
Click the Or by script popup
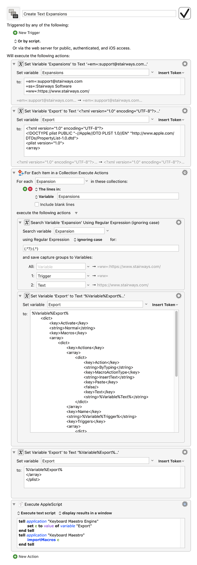tap(27, 41)
